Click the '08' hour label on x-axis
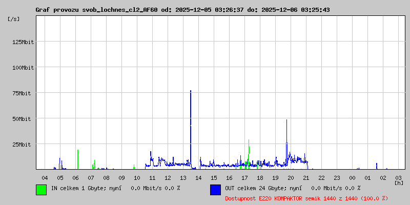 pyautogui.click(x=106, y=178)
